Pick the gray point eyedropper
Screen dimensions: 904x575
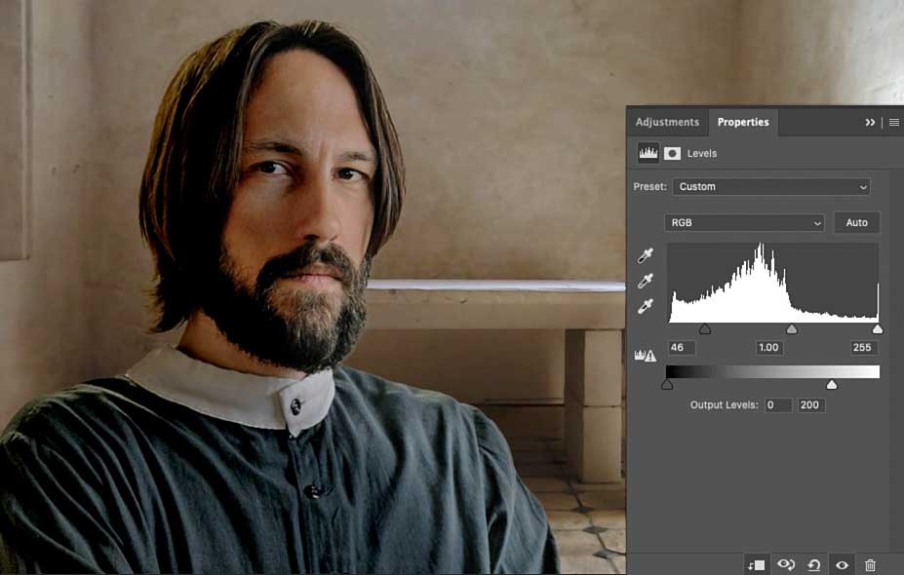pos(646,281)
